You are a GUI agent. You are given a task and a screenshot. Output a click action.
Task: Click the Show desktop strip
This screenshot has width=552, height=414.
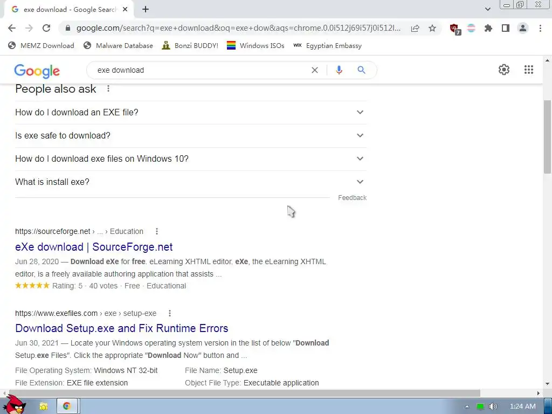click(548, 406)
